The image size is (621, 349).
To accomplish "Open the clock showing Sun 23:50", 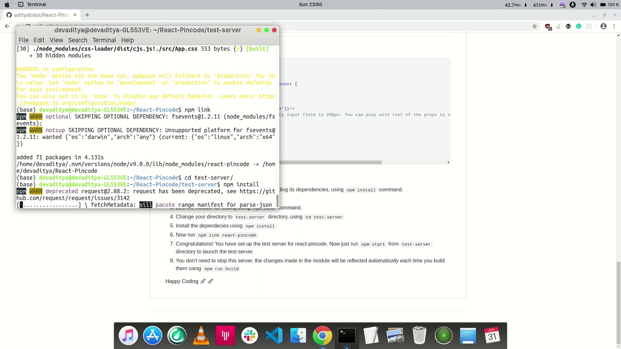I will [310, 4].
